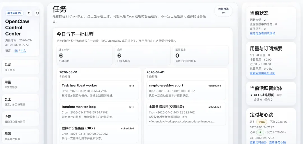Image resolution: width=303 pixels, height=144 pixels.
Task: Click scheduled badge on crypto-weekly-report
Action: pyautogui.click(x=215, y=86)
